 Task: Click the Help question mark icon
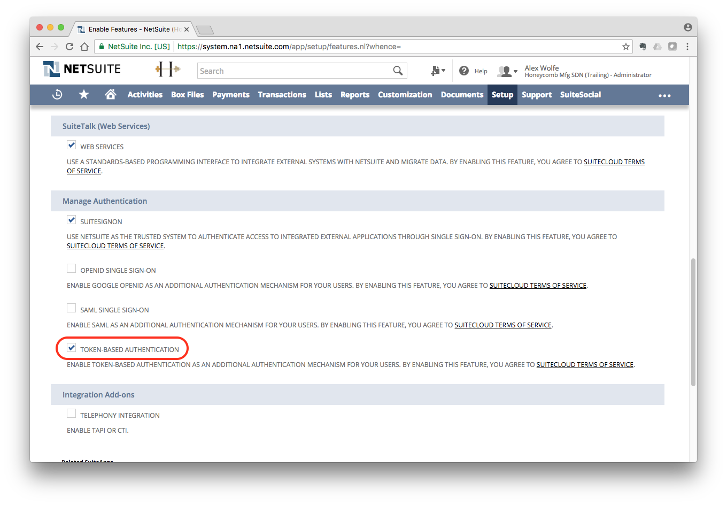[x=464, y=71]
